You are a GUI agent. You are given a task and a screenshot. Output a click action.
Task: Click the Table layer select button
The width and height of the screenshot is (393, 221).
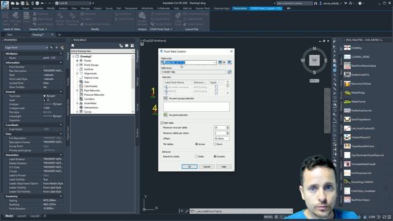229,72
